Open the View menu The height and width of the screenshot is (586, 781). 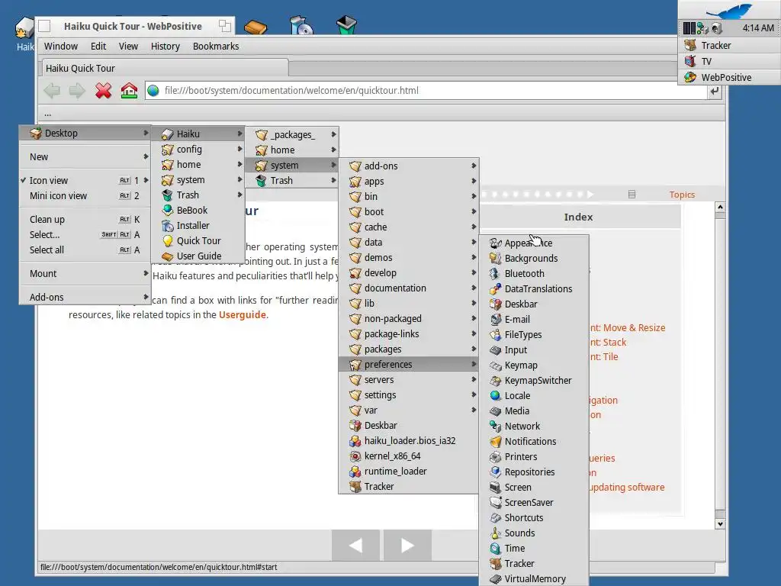[128, 47]
